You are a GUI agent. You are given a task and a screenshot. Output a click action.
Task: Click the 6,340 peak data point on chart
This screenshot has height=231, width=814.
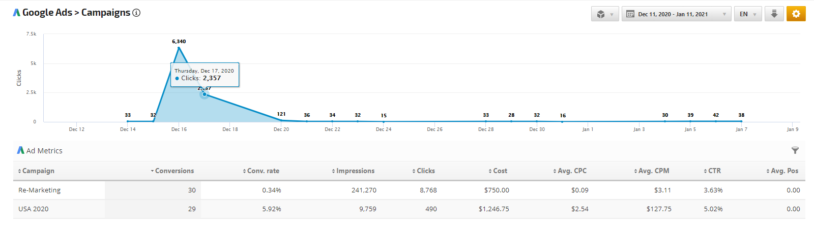179,48
